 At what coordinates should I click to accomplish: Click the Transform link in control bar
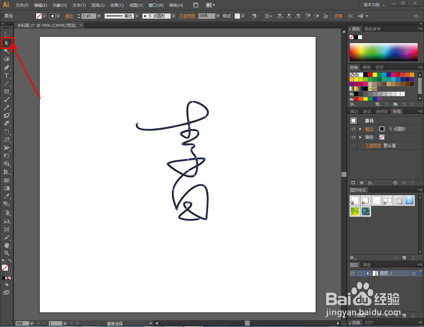[x=338, y=16]
